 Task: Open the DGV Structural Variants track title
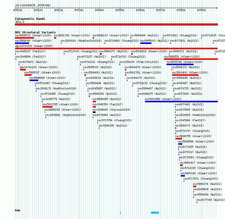tap(35, 32)
